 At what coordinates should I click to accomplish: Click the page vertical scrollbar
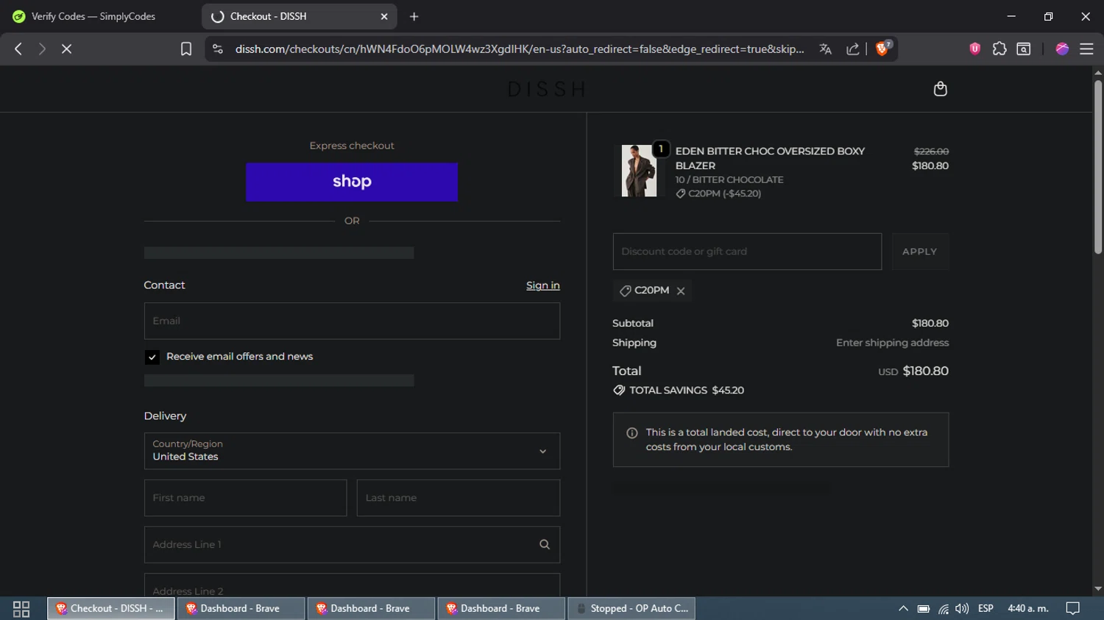coord(1098,169)
